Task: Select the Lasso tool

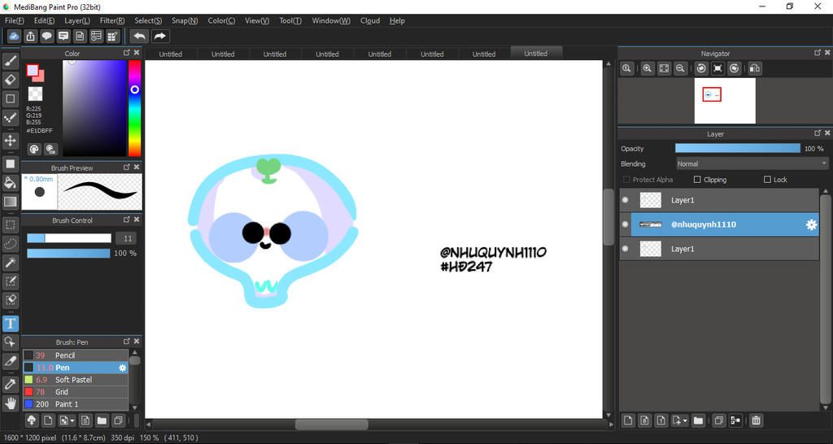Action: pos(10,243)
